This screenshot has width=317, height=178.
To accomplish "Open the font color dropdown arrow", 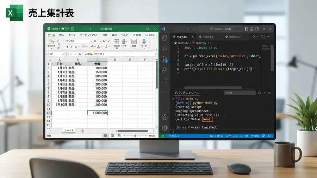I will tap(101, 47).
